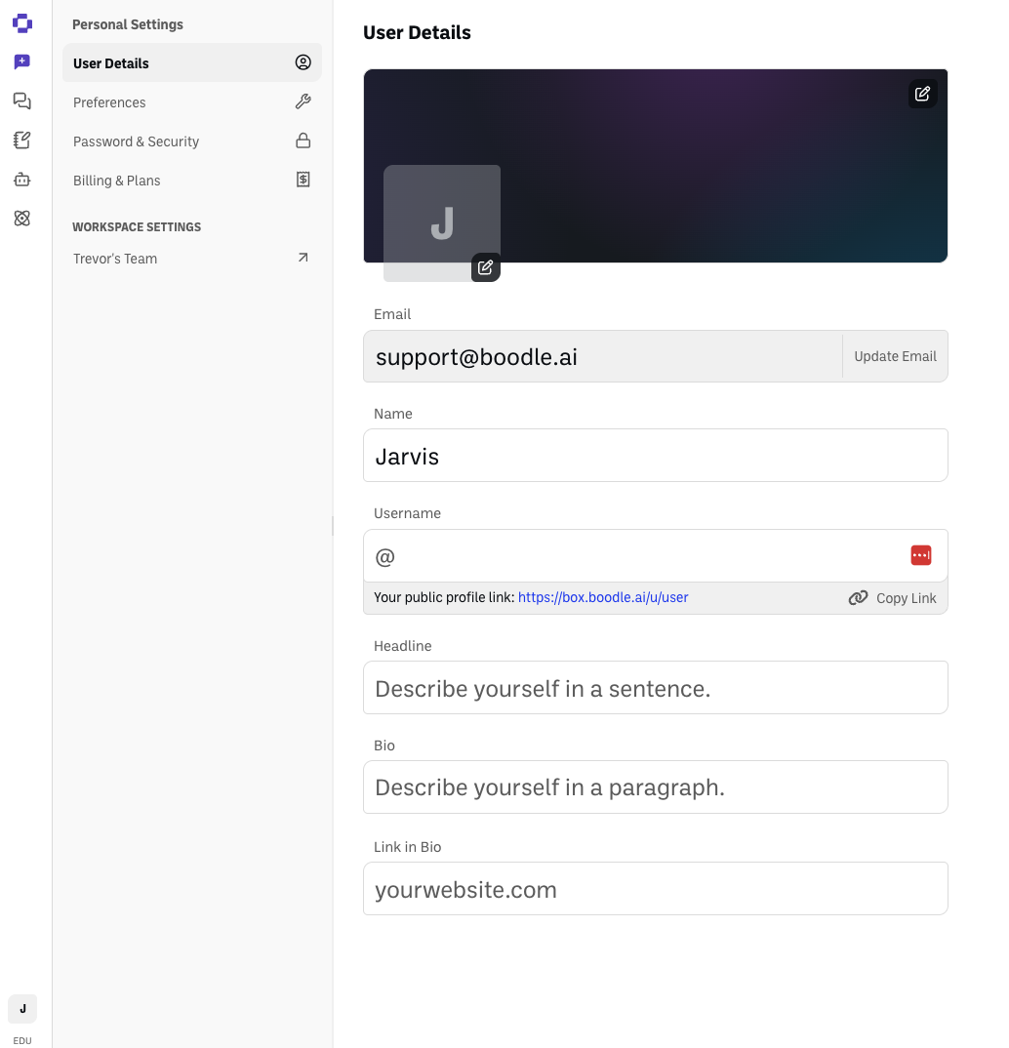The width and height of the screenshot is (1009, 1048).
Task: Click the dollar receipt icon next to Billing & Plans
Action: [x=303, y=180]
